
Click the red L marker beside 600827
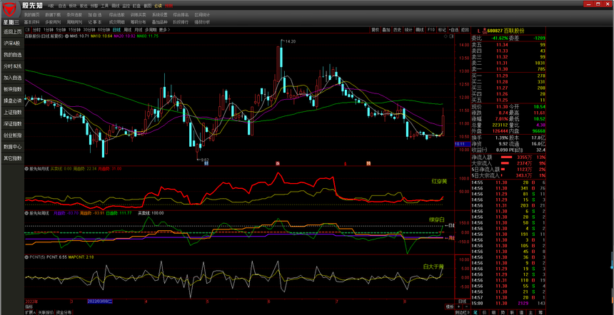478,30
